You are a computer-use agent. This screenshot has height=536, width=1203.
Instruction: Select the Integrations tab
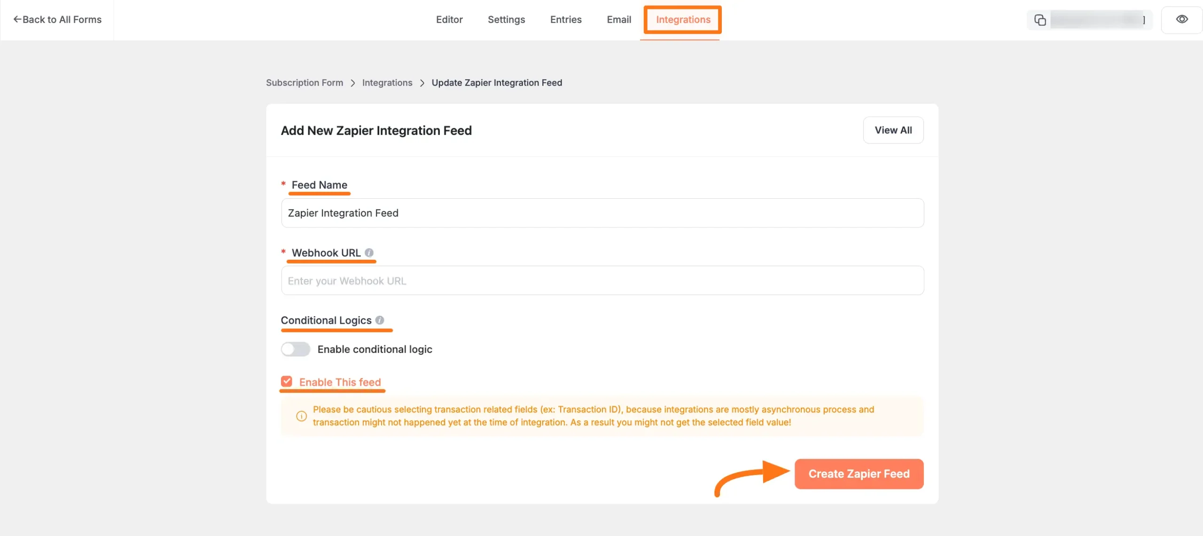tap(683, 19)
